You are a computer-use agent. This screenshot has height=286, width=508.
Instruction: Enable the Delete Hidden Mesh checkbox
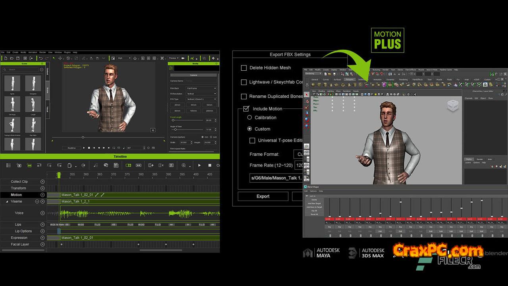pos(244,68)
